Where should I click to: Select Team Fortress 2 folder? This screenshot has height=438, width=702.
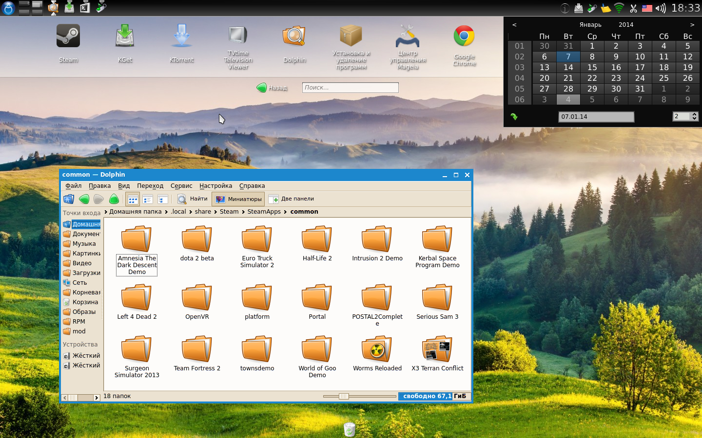point(197,353)
